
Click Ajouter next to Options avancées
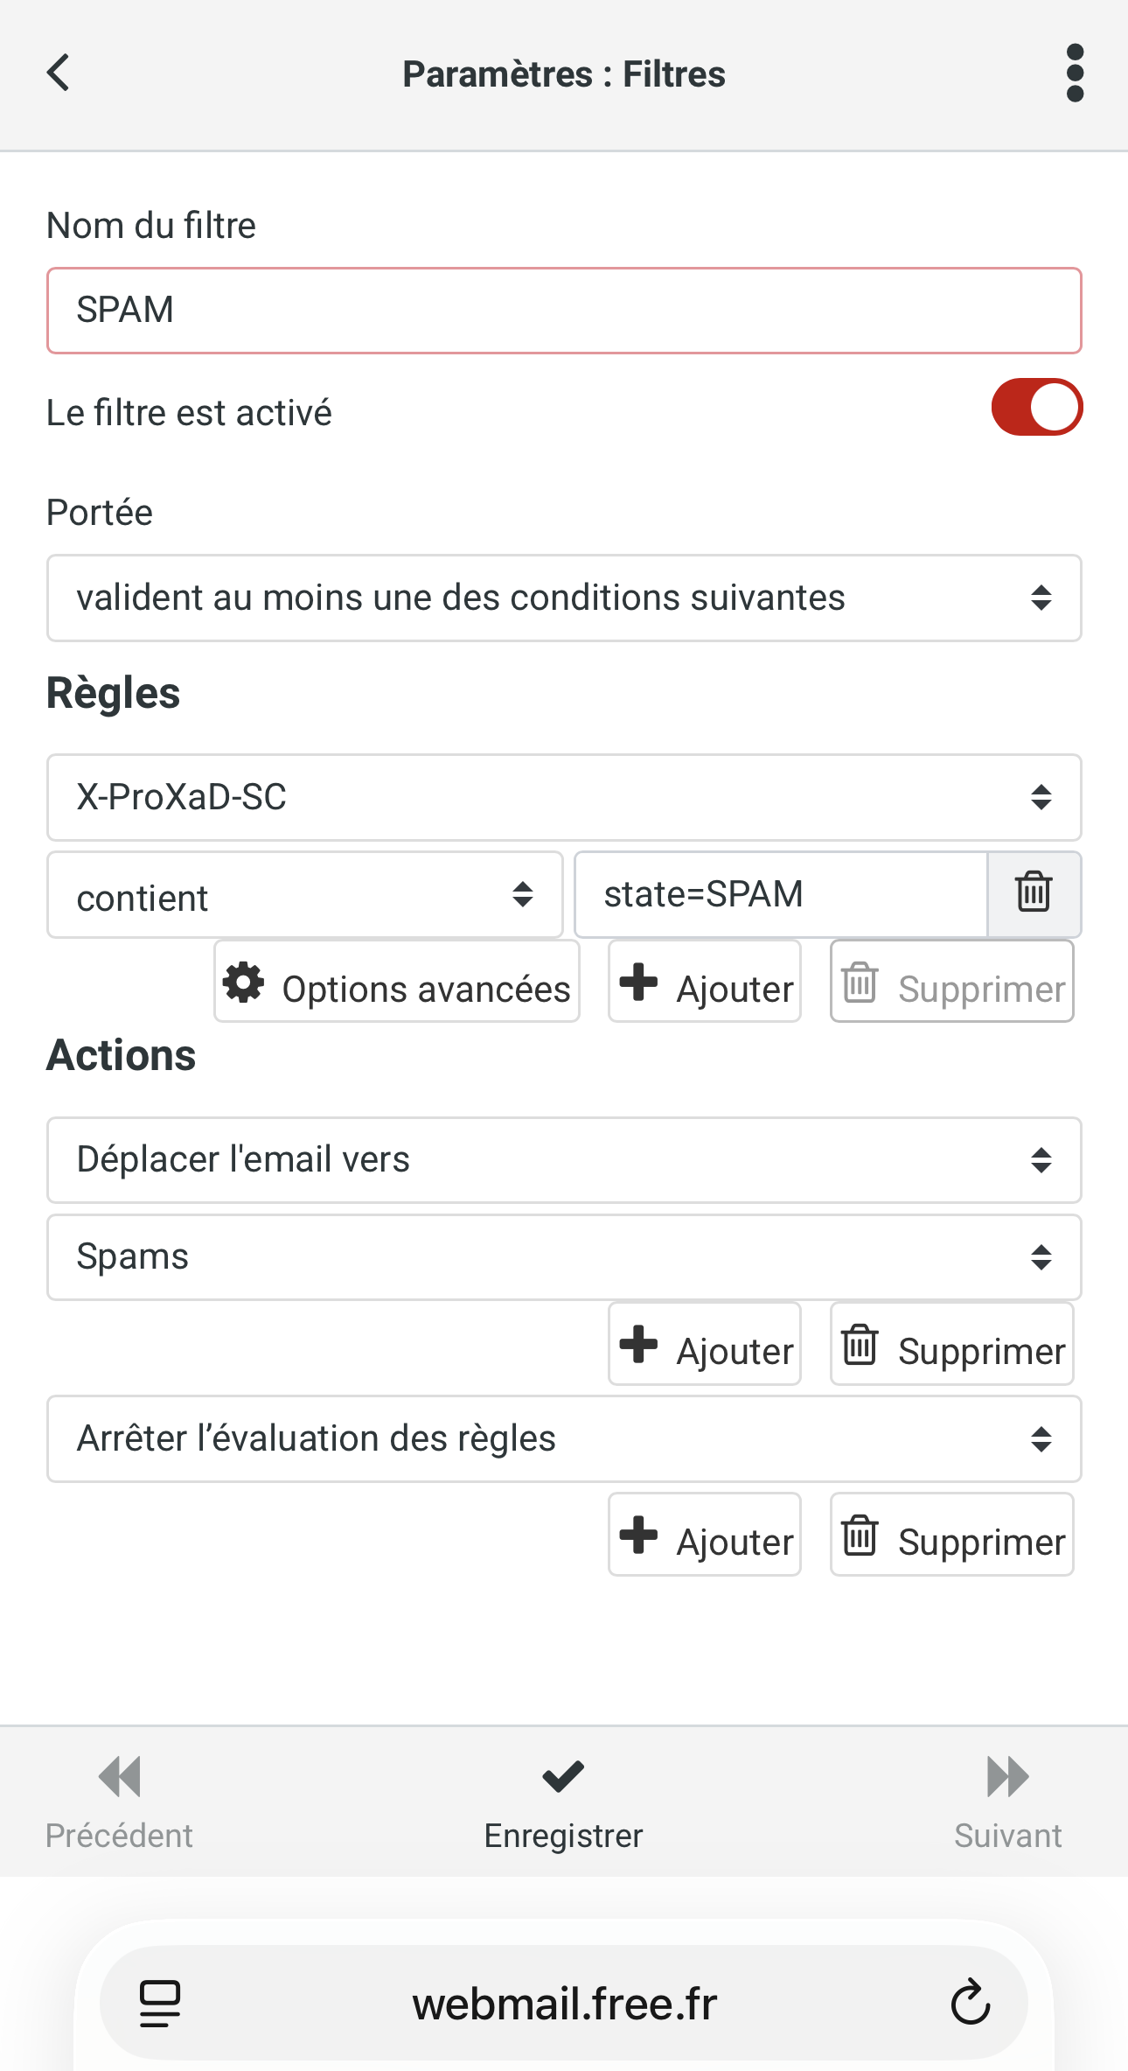coord(705,982)
